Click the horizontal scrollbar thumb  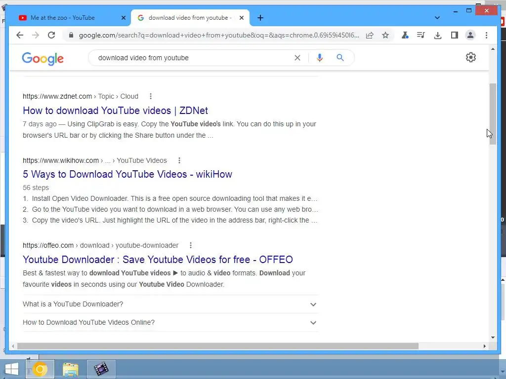tap(218, 346)
